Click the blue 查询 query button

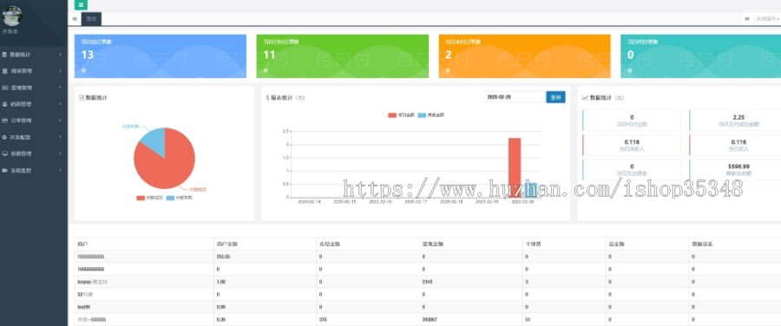point(555,97)
